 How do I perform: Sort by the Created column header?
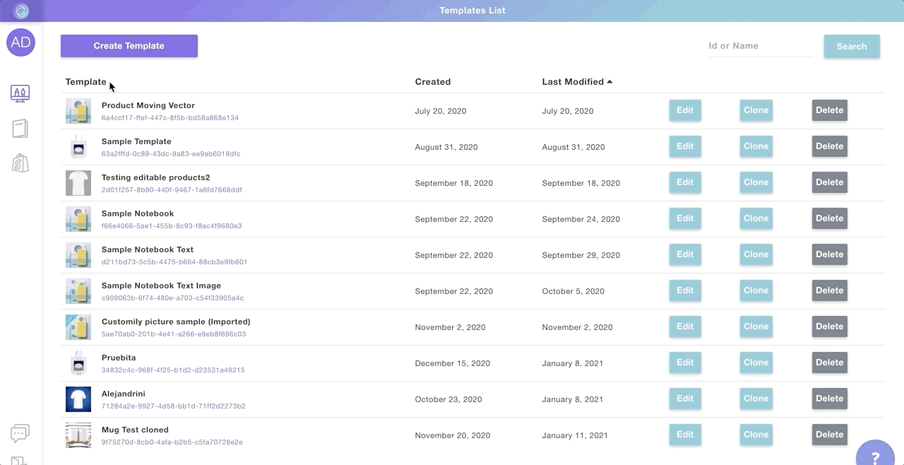(432, 82)
